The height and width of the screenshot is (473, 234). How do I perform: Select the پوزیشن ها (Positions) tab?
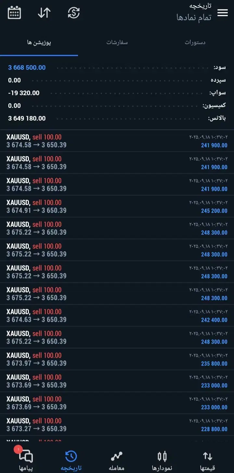(39, 42)
